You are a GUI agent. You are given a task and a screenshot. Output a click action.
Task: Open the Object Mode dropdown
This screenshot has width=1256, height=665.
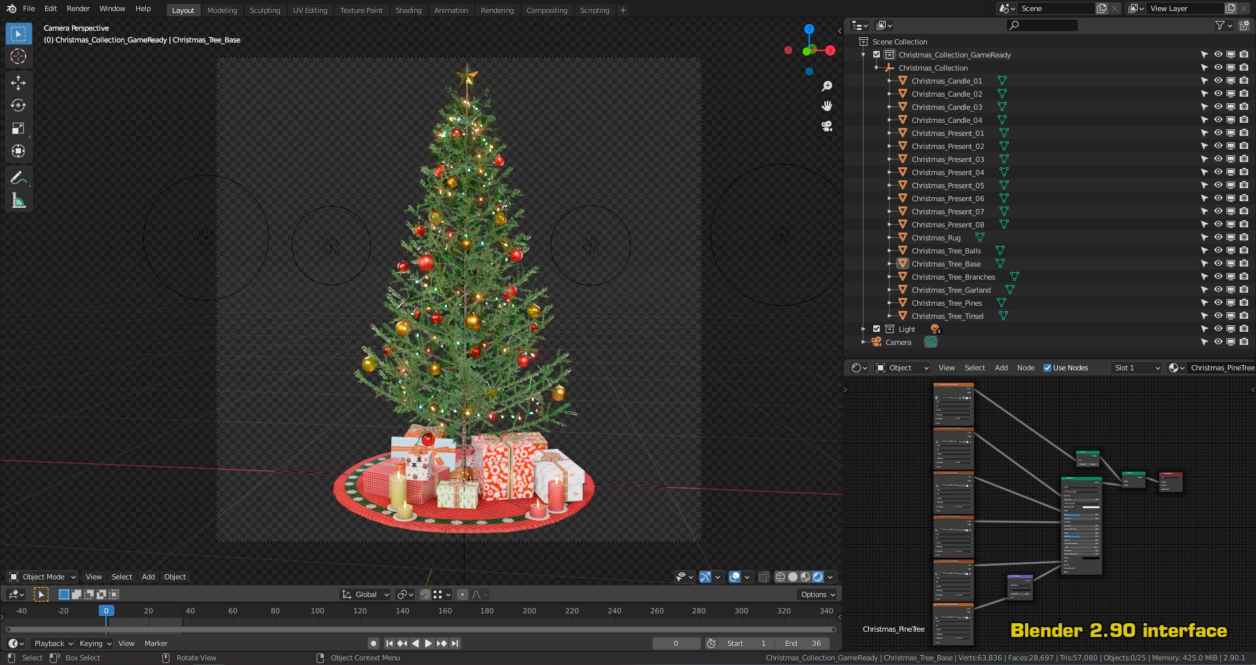pos(43,577)
